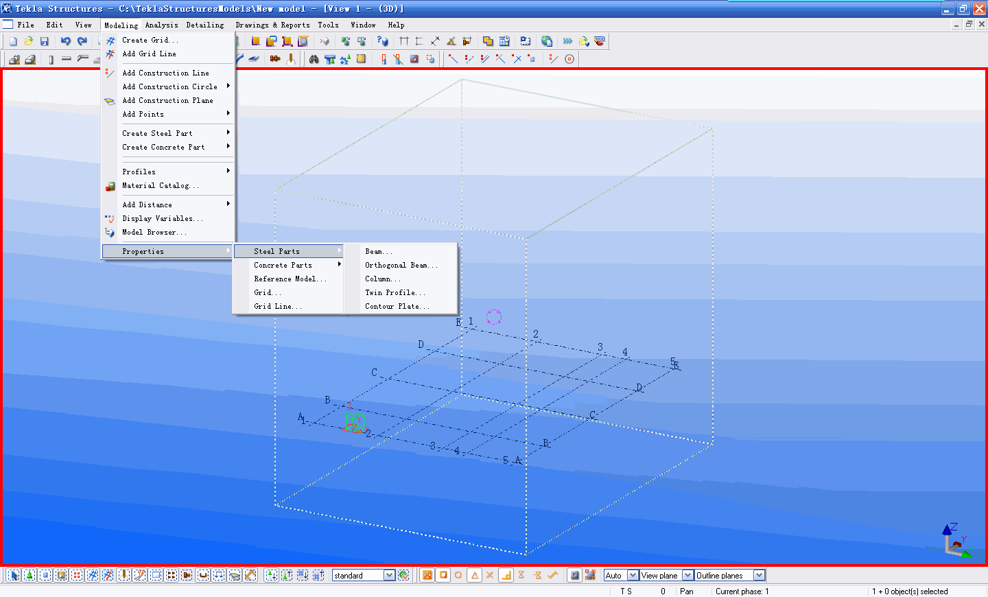
Task: Click the Create column icon
Action: click(51, 59)
